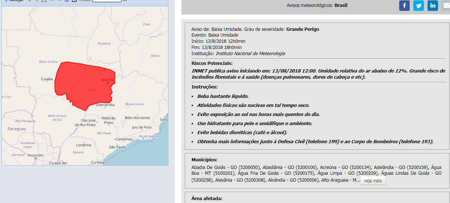Image resolution: width=450 pixels, height=203 pixels.
Task: Click the 'Área afetada:' heading
Action: click(x=206, y=199)
